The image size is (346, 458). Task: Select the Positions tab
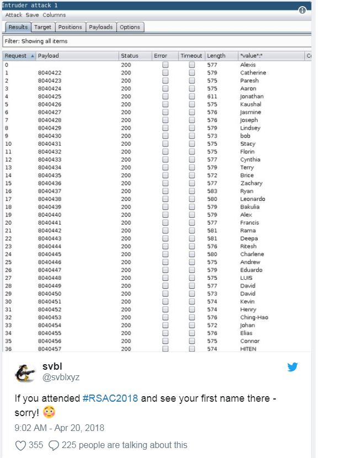point(70,27)
